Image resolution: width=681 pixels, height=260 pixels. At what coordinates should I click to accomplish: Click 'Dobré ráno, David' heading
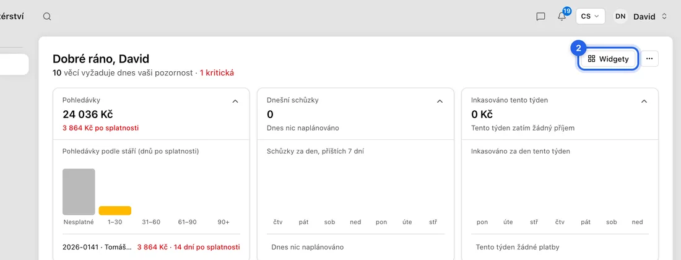(101, 59)
